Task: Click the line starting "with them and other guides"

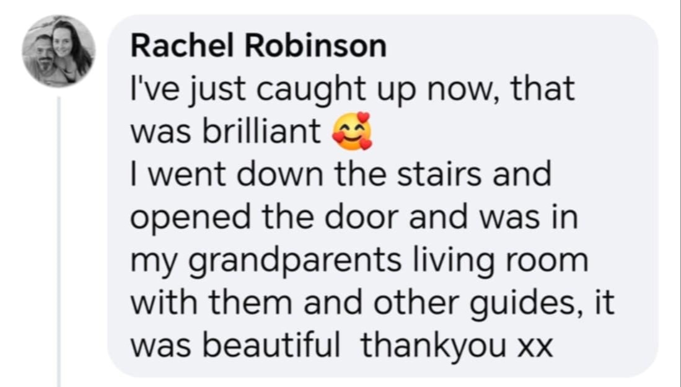Action: pyautogui.click(x=372, y=303)
